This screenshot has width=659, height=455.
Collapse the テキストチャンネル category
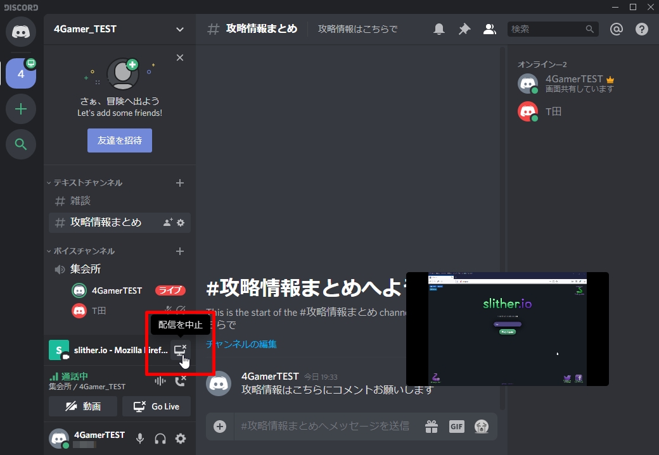84,183
